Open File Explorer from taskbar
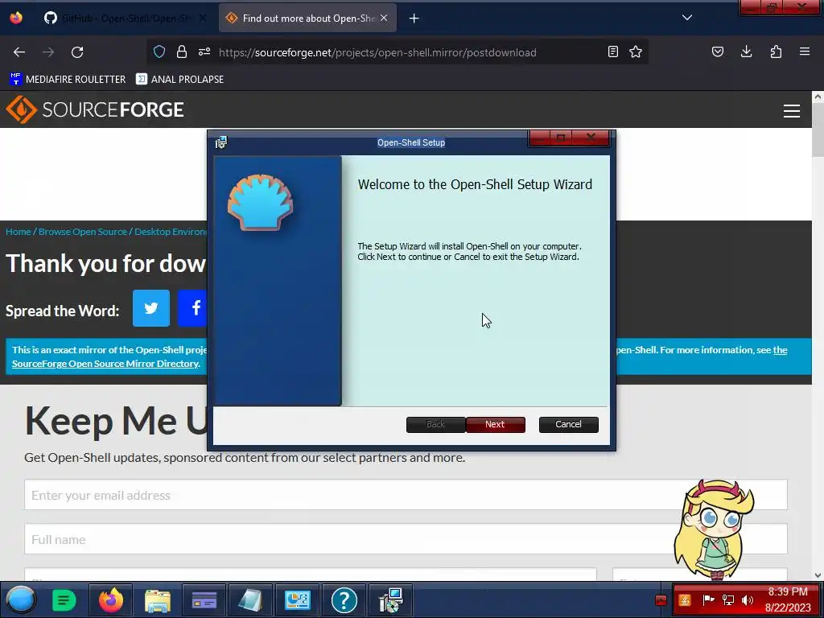 click(x=157, y=600)
